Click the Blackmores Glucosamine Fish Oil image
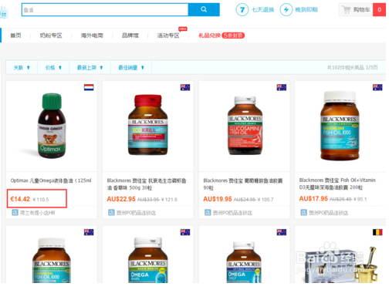The image size is (389, 300). (245, 126)
